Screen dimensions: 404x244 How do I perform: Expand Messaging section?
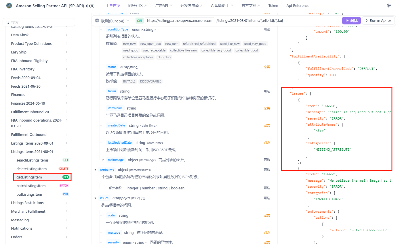(x=39, y=220)
